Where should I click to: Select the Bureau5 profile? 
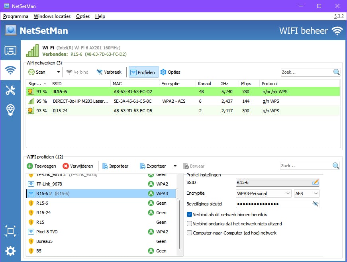[101, 241]
